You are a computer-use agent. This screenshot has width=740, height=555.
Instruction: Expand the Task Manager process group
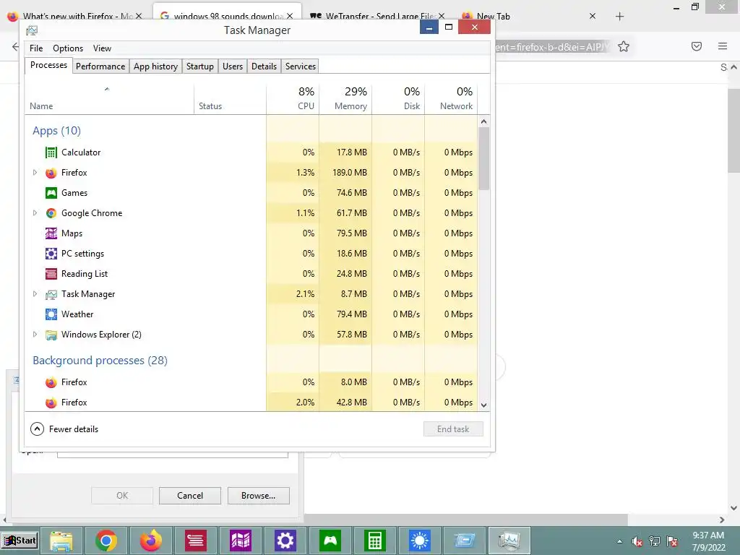[35, 294]
